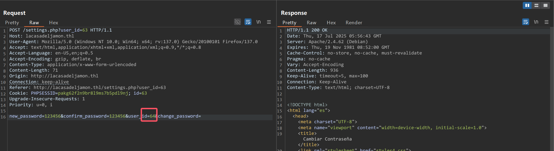This screenshot has width=554, height=151.
Task: Click the Origin header line
Action: [x=54, y=76]
